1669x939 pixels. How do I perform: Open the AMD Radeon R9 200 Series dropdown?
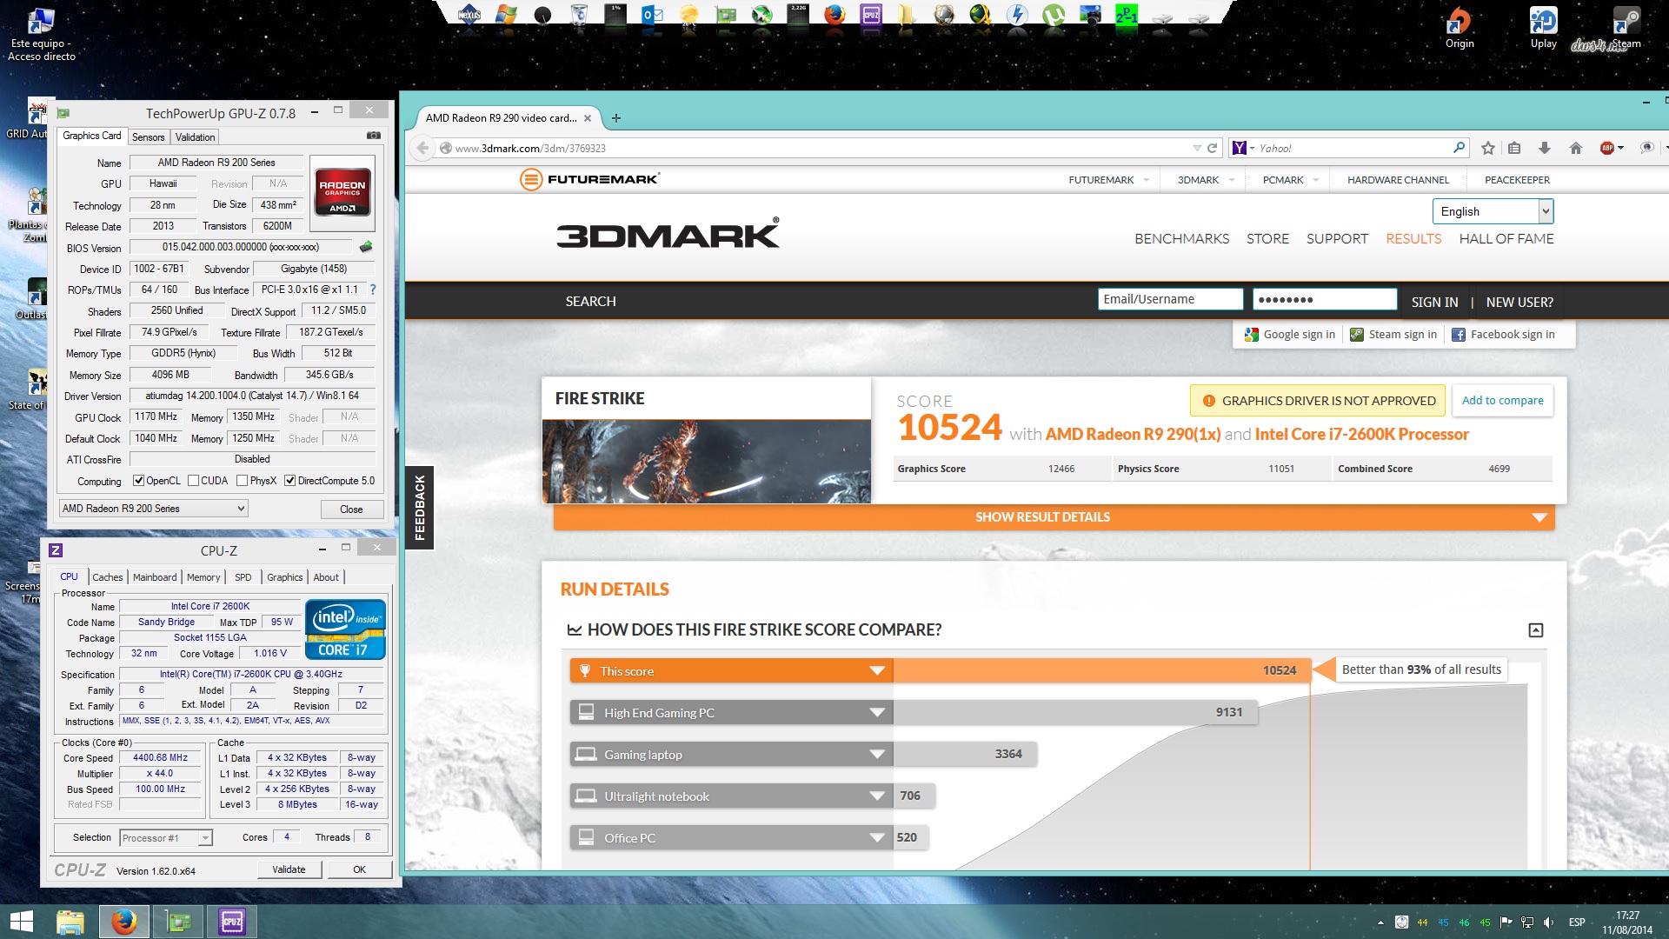pos(154,509)
